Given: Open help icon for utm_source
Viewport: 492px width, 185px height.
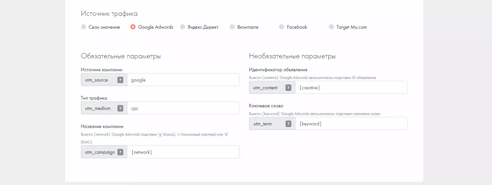Looking at the screenshot, I should [x=120, y=80].
